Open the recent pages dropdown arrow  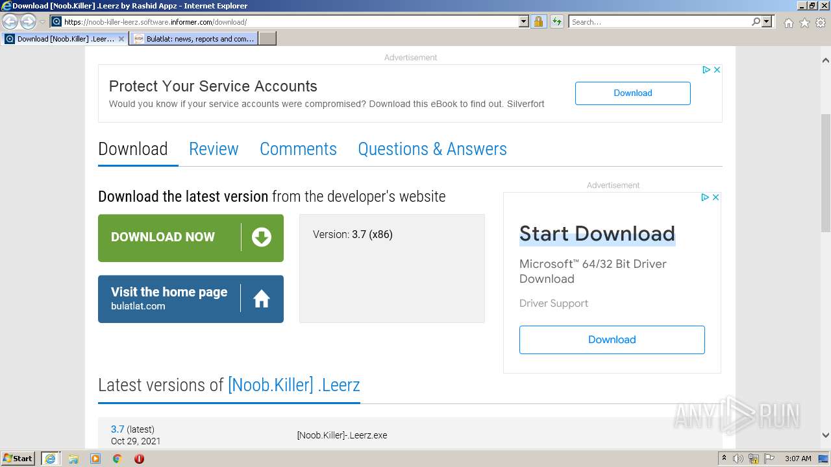42,22
